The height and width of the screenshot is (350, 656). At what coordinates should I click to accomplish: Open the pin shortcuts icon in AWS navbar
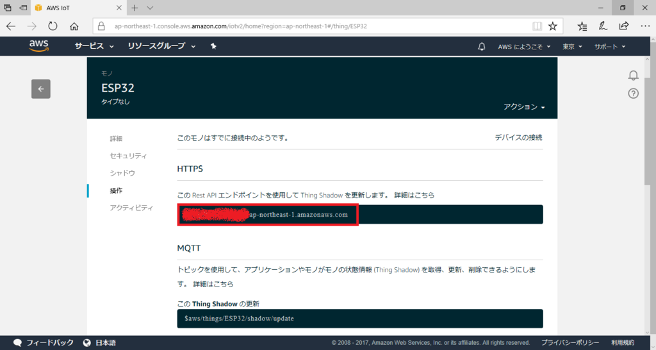point(213,46)
